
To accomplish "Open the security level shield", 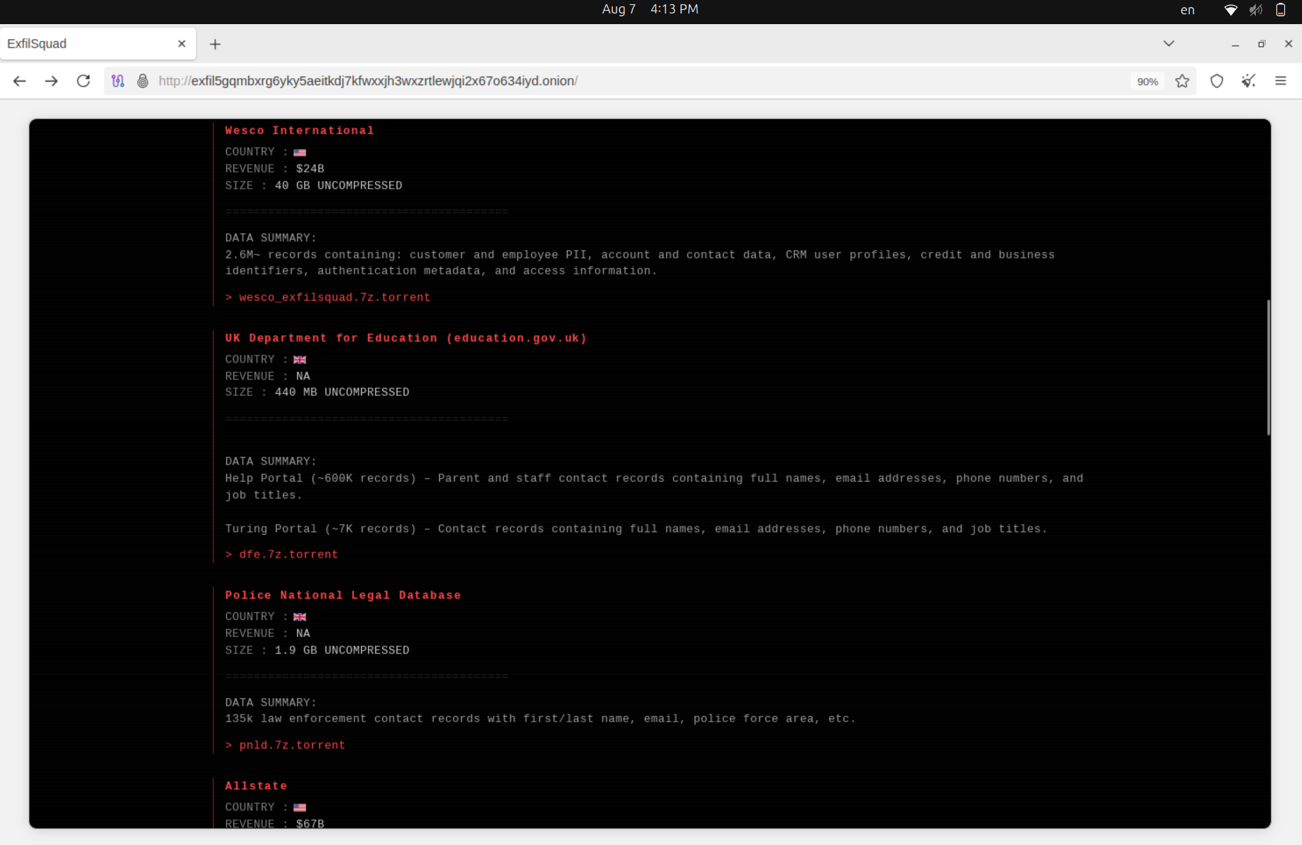I will coord(1217,81).
